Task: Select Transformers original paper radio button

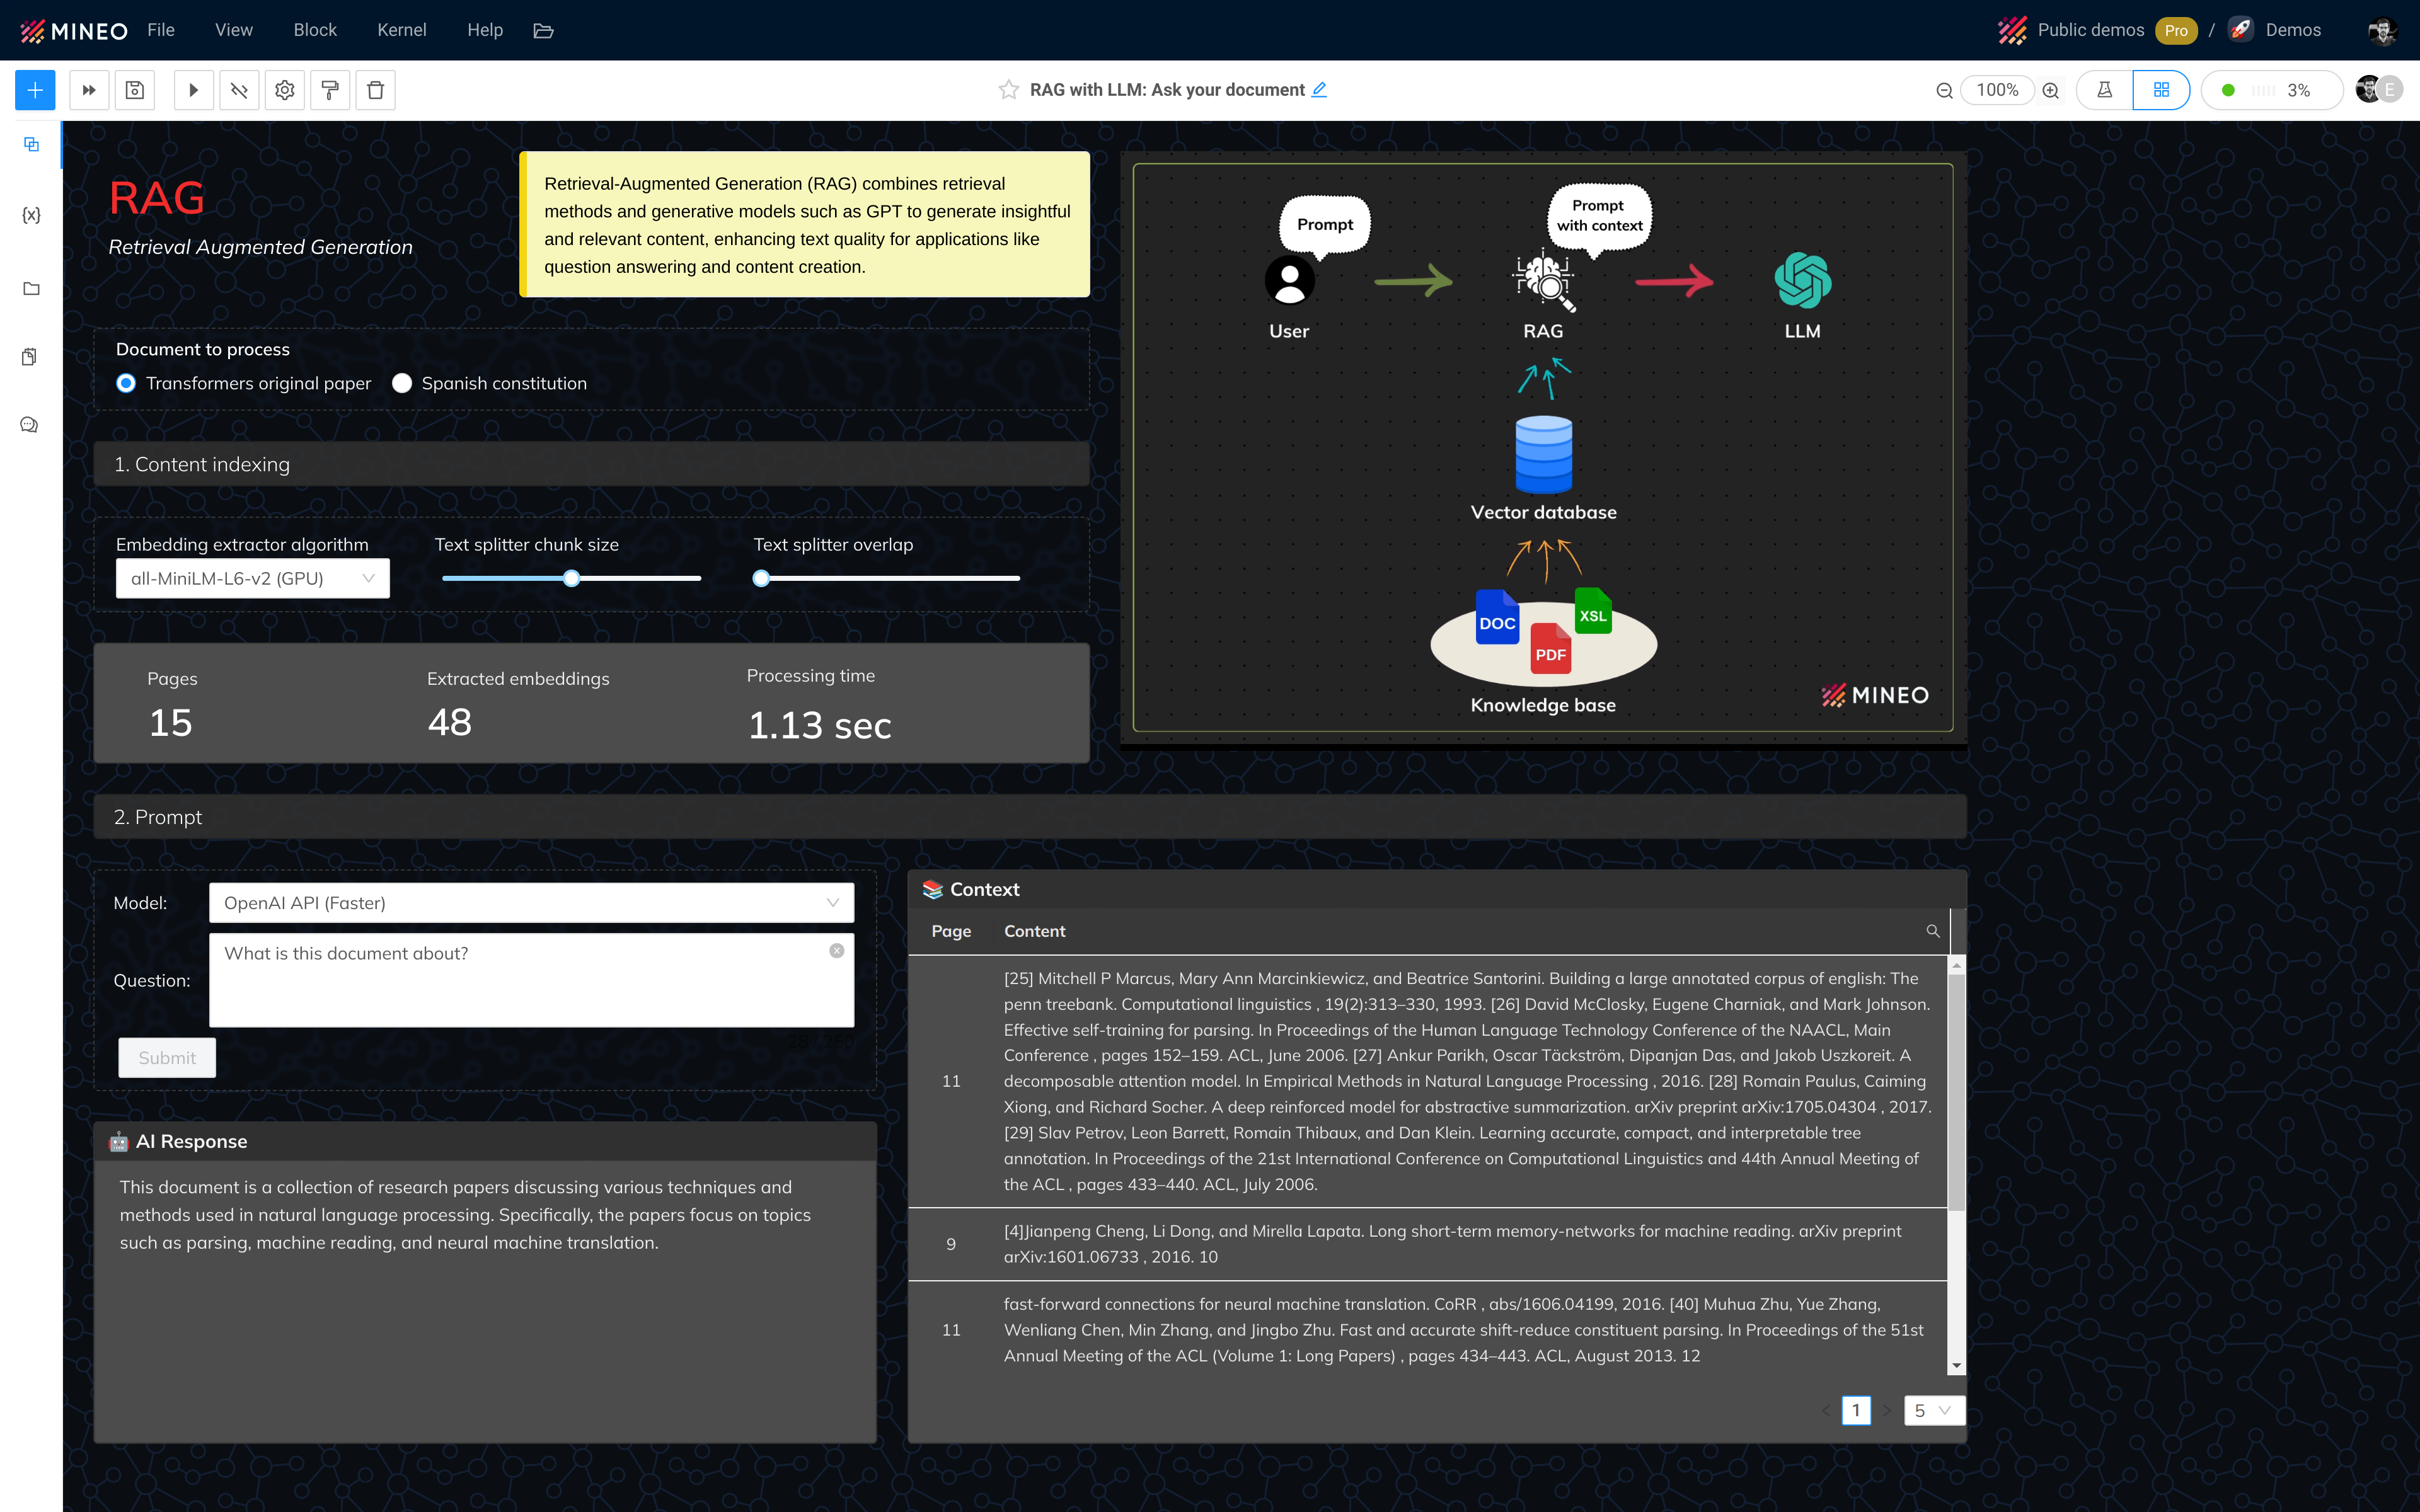Action: pyautogui.click(x=126, y=383)
